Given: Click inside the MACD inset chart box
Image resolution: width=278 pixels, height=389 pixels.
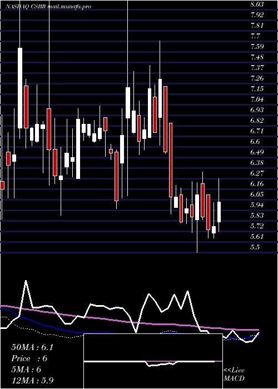Looking at the screenshot, I should pyautogui.click(x=153, y=361).
